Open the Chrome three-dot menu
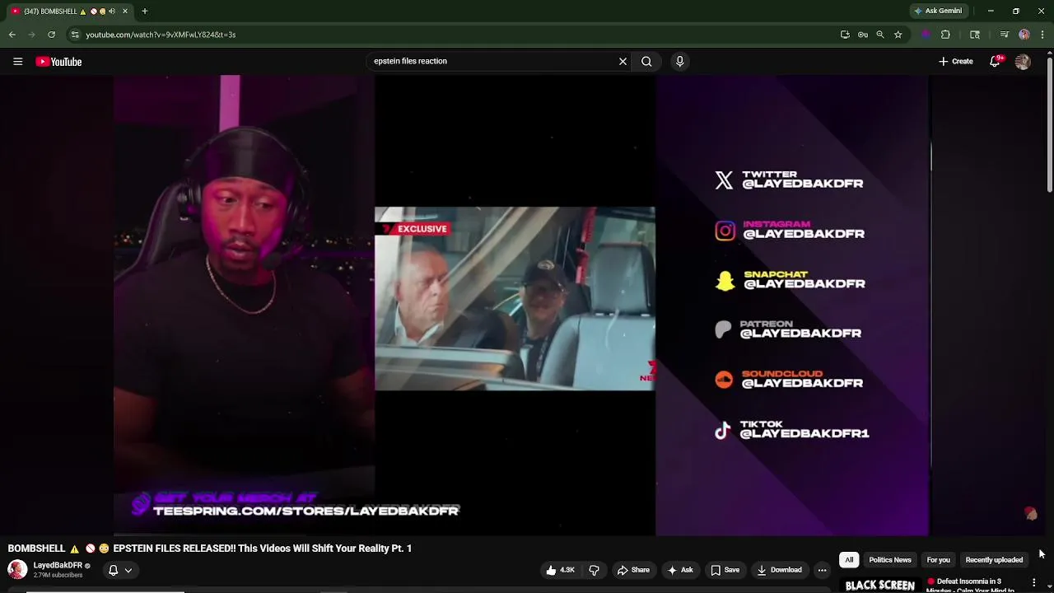Screen dimensions: 1054x593 (x=1042, y=35)
